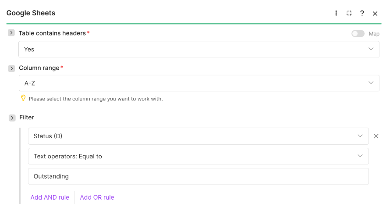Add an AND rule
This screenshot has width=383, height=207.
[x=50, y=197]
